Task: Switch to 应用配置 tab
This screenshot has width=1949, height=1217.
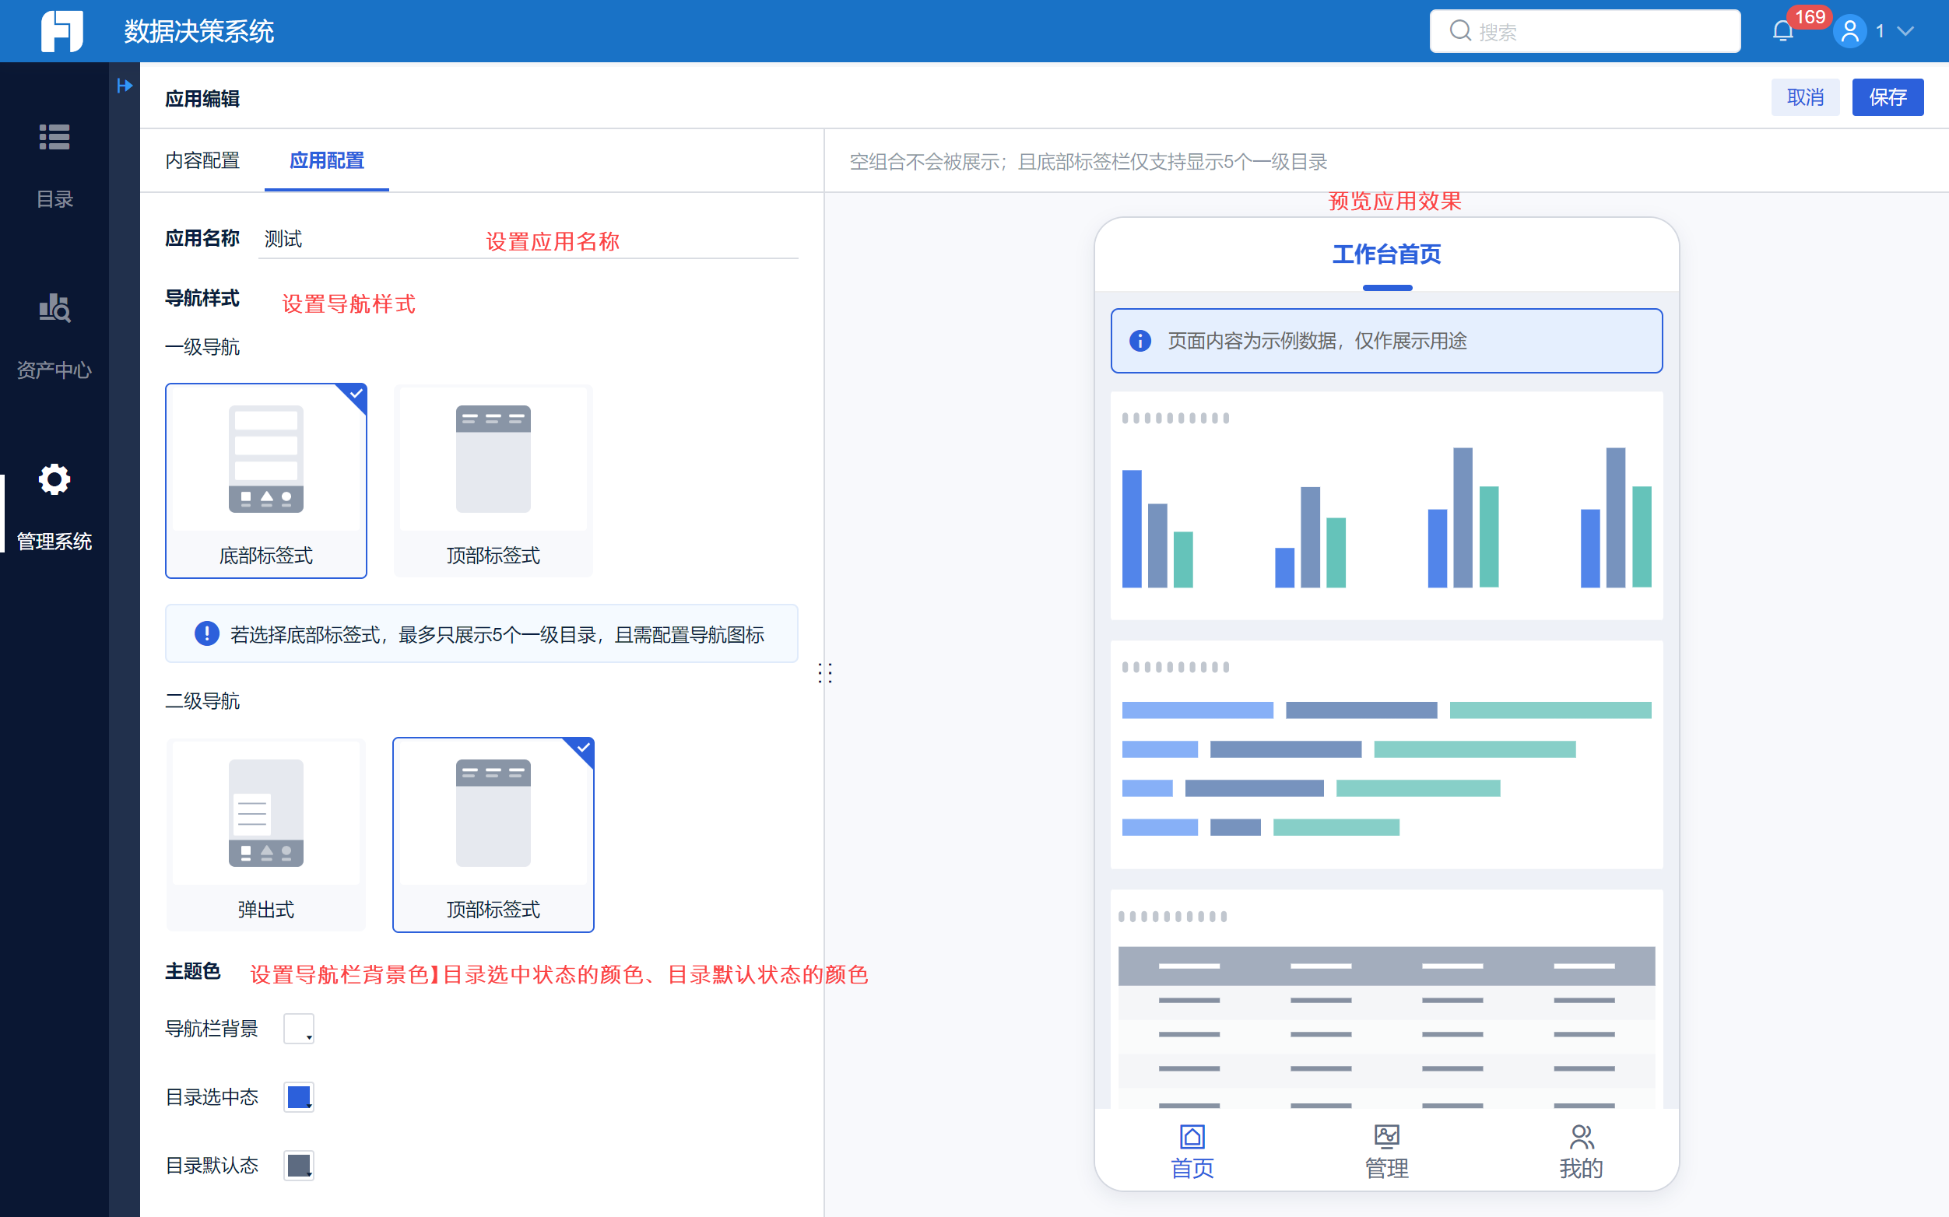Action: pos(326,160)
